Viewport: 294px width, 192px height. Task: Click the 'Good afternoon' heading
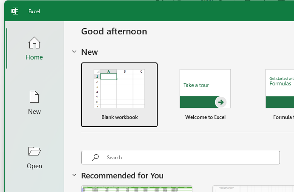(114, 31)
